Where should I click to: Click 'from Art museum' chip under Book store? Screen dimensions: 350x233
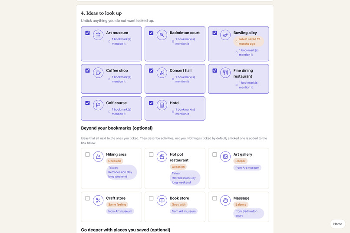coord(184,211)
